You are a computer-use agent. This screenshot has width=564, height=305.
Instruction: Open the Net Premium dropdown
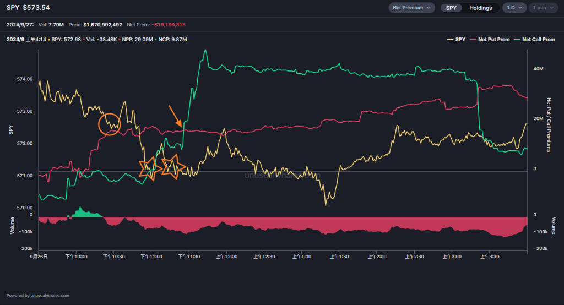click(411, 8)
